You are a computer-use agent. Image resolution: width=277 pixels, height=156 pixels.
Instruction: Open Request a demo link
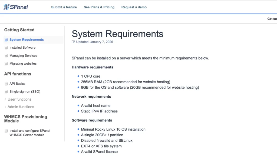coord(134,7)
